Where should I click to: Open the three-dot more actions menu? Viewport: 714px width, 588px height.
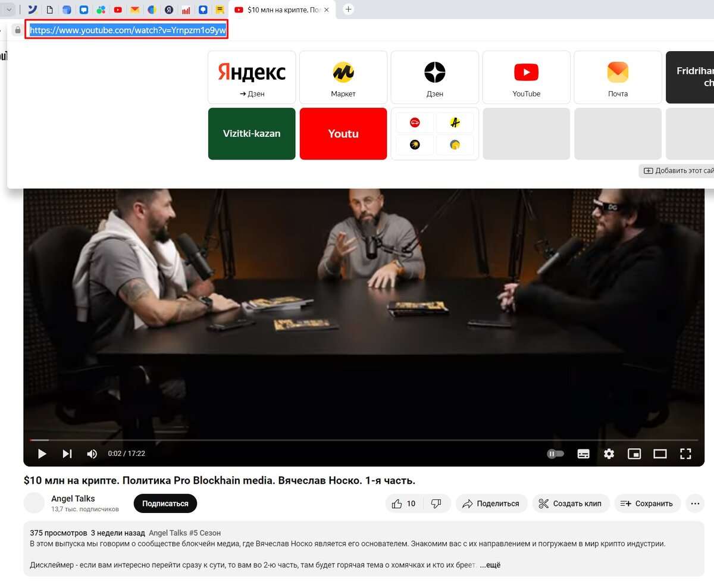tap(695, 503)
